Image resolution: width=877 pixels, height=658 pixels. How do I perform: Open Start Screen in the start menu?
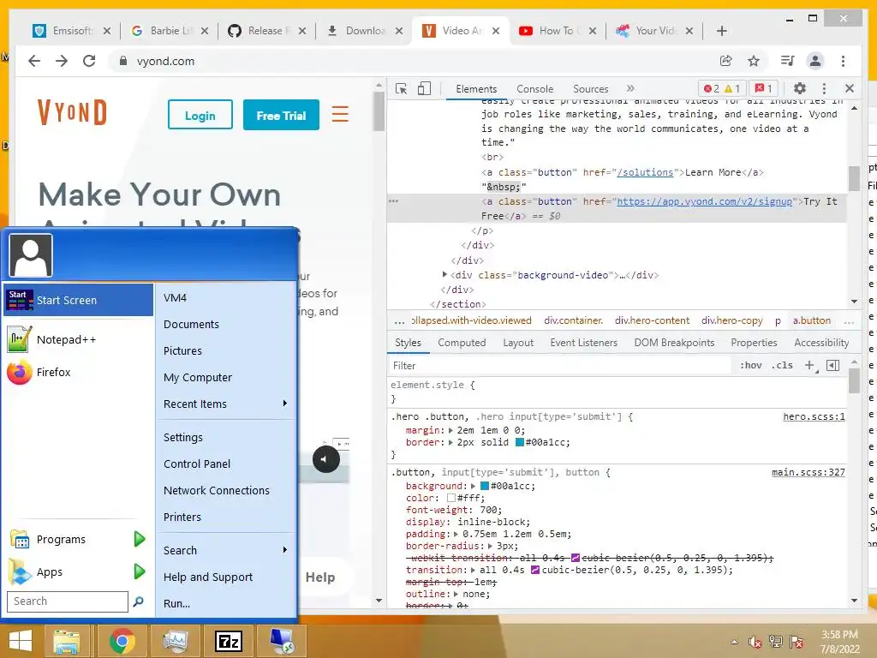click(79, 300)
